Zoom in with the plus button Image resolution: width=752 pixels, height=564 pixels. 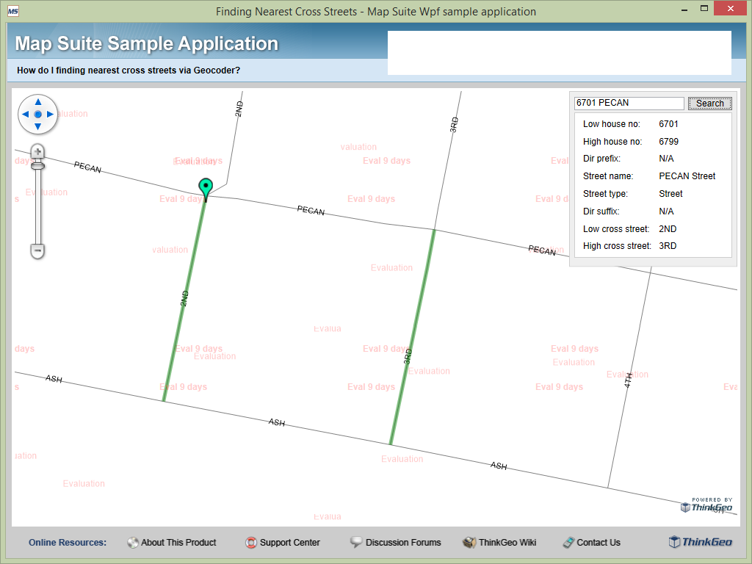click(x=37, y=152)
